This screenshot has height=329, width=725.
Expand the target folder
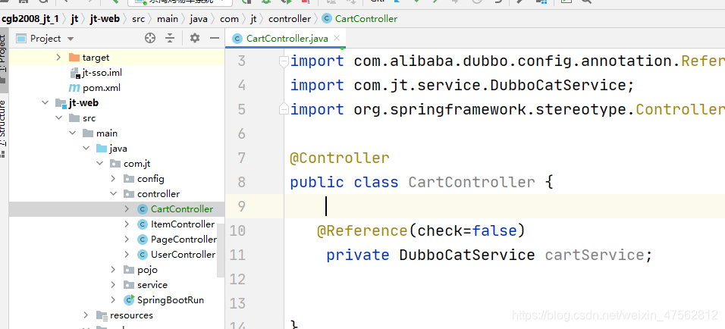[58, 58]
